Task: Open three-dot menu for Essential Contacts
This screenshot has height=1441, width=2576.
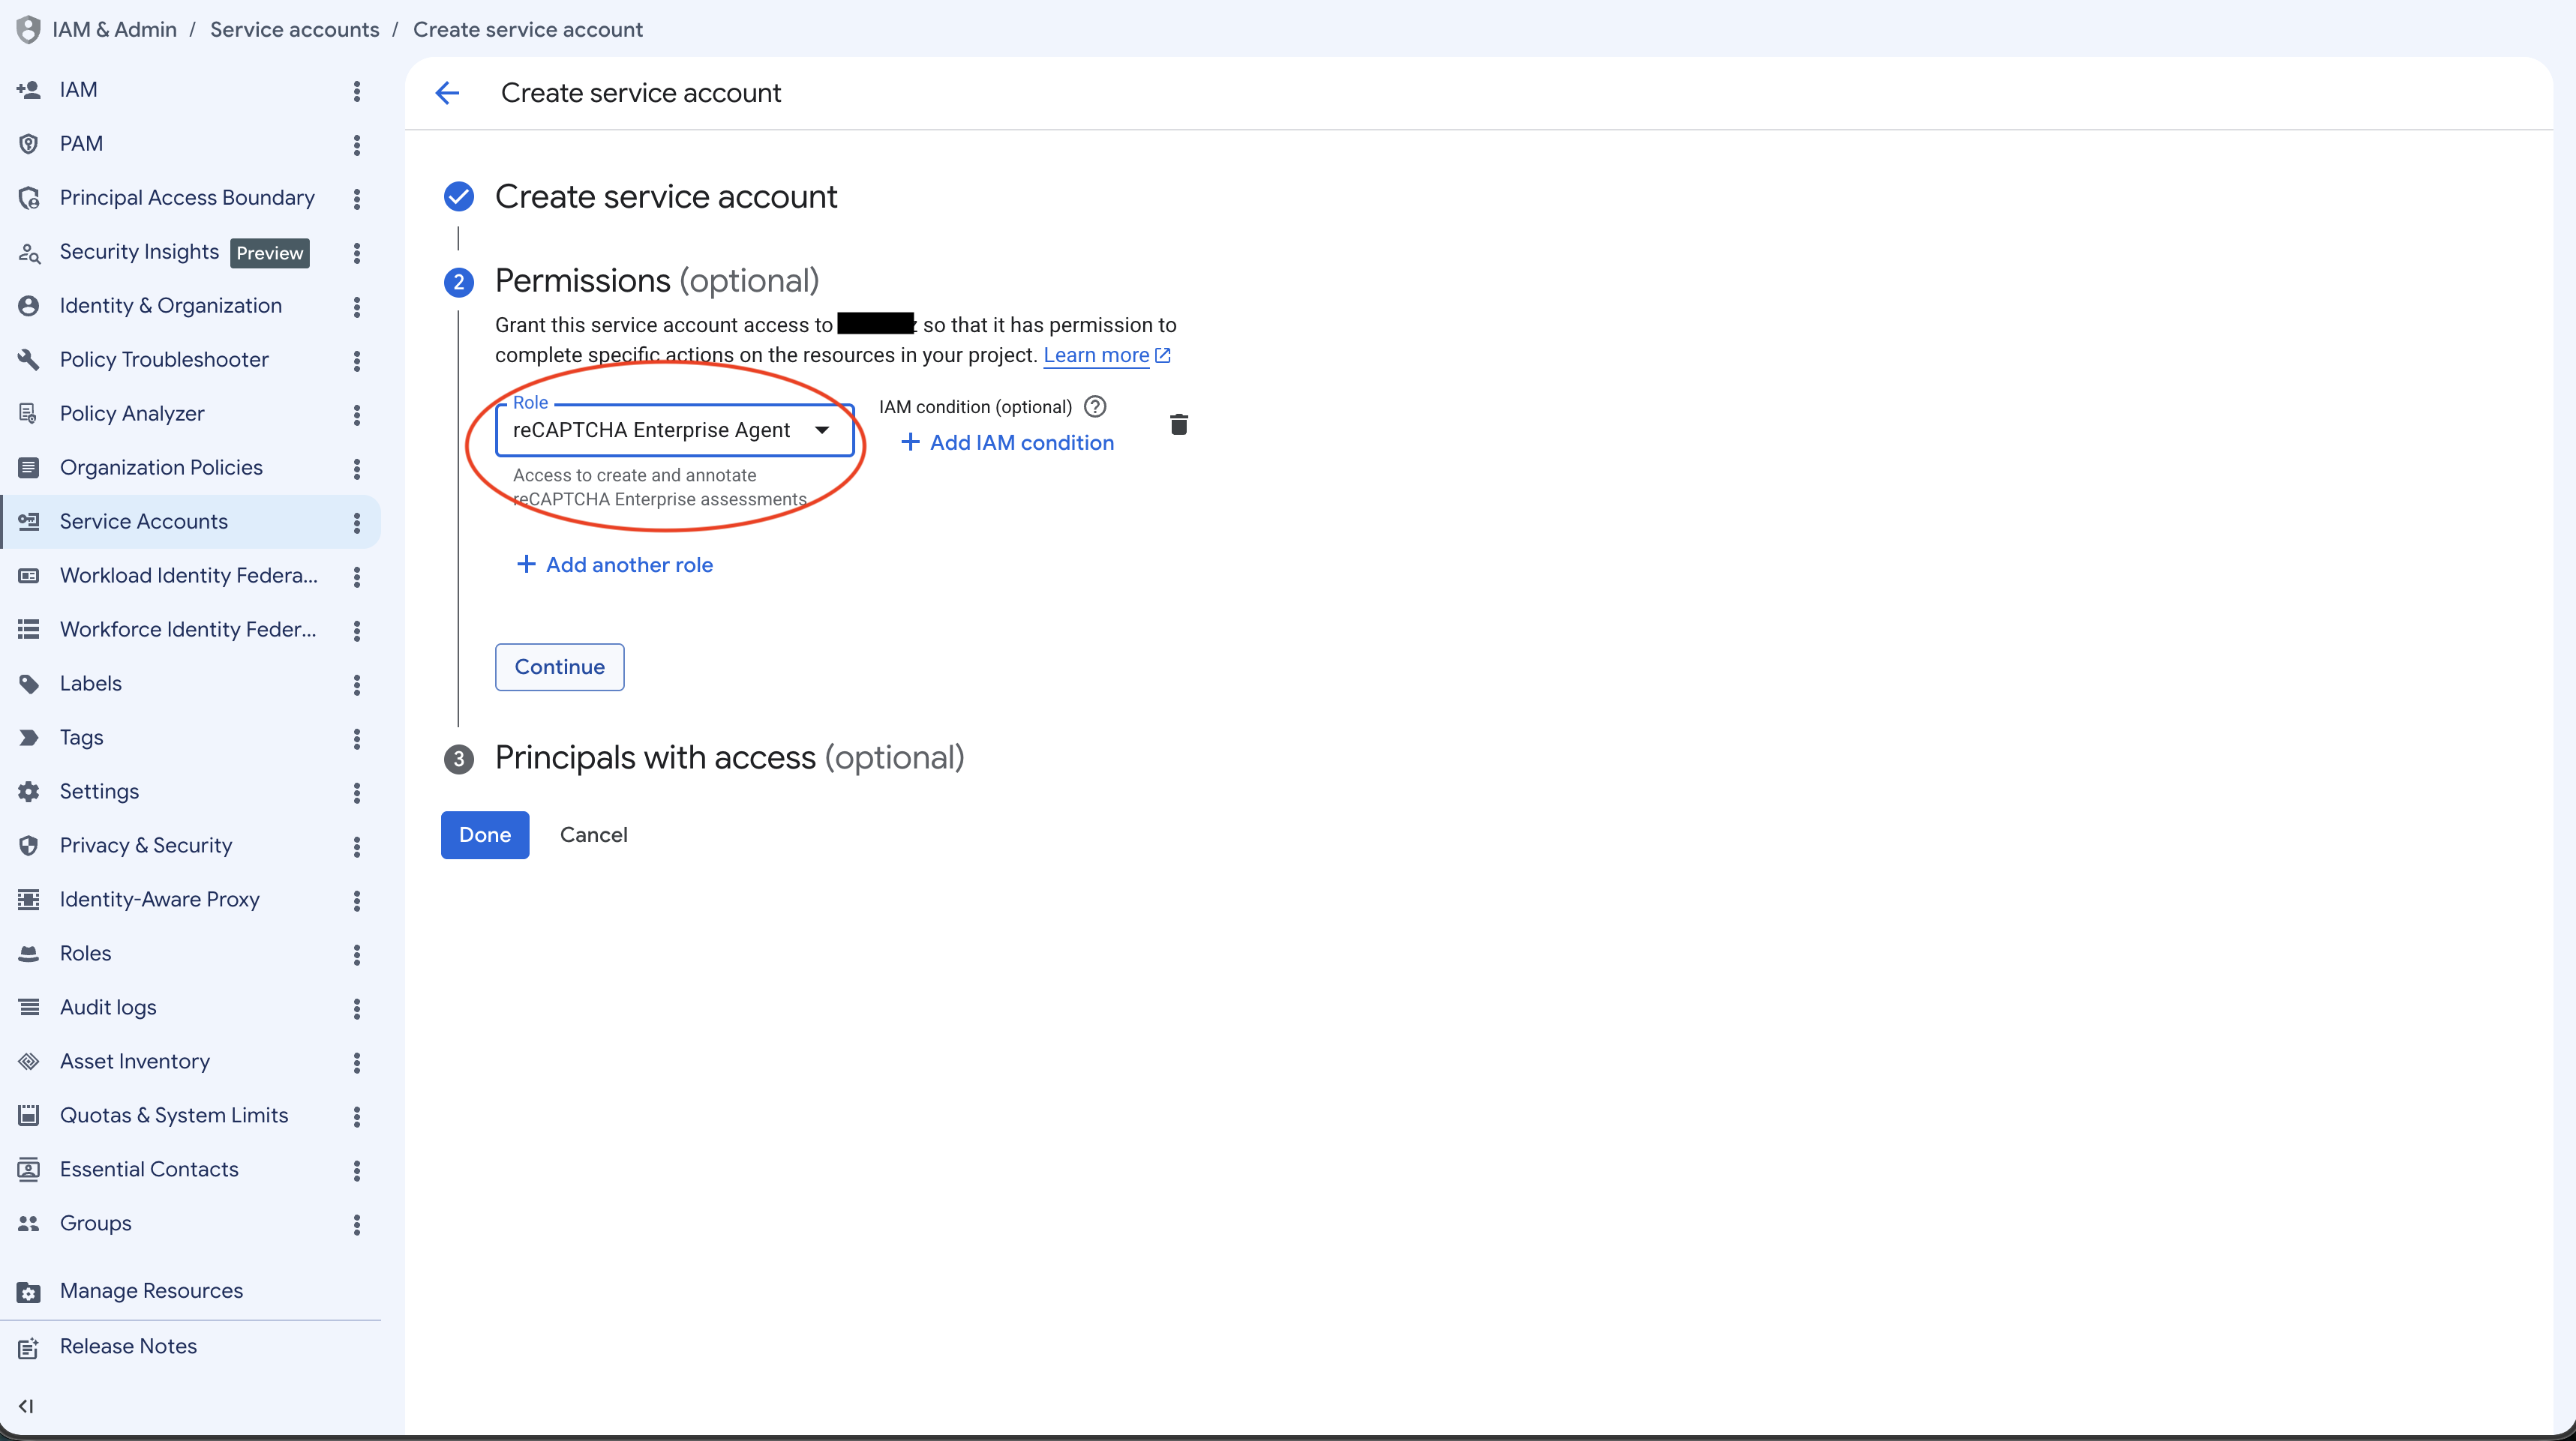Action: (x=357, y=1170)
